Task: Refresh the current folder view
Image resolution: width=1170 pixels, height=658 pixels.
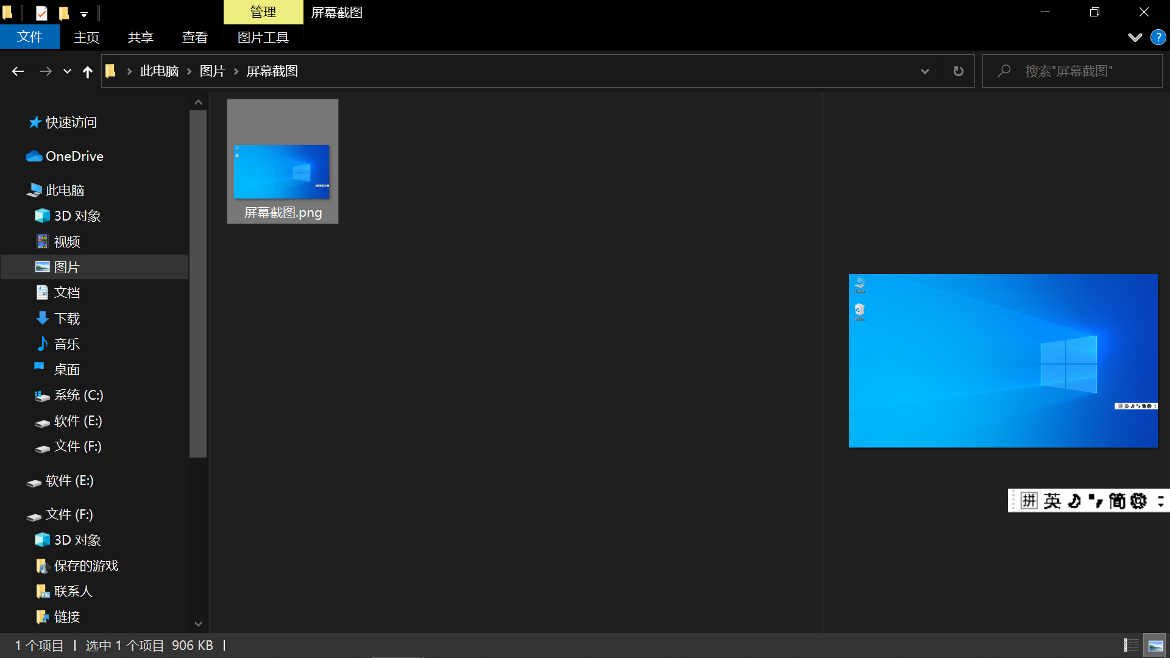Action: point(958,71)
